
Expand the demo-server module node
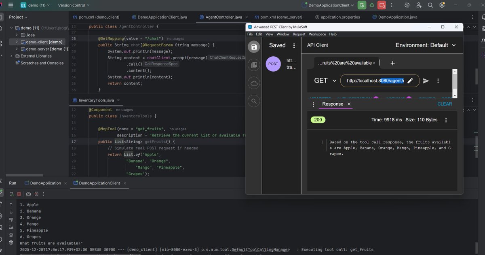coord(17,49)
